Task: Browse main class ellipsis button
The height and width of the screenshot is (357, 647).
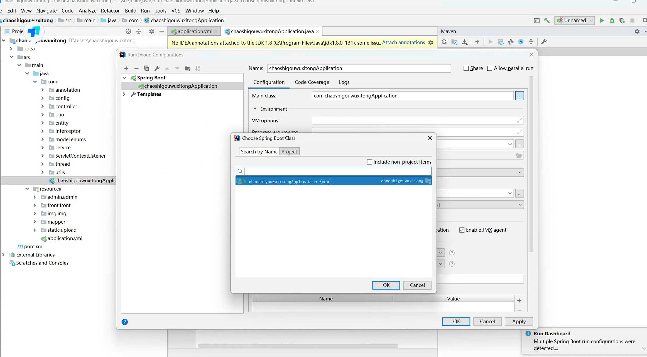Action: (519, 96)
